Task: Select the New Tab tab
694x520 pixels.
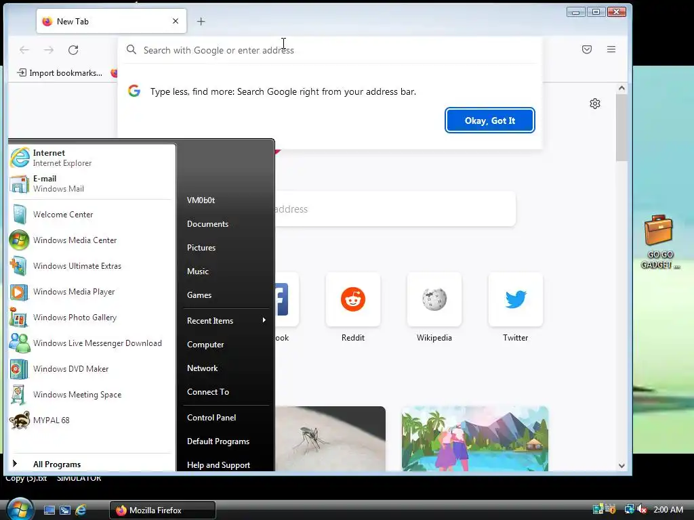Action: (x=112, y=21)
